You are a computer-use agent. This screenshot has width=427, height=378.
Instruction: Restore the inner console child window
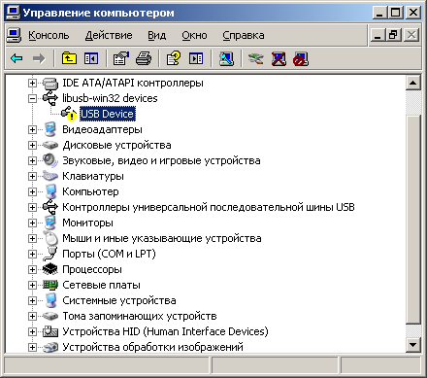[394, 35]
